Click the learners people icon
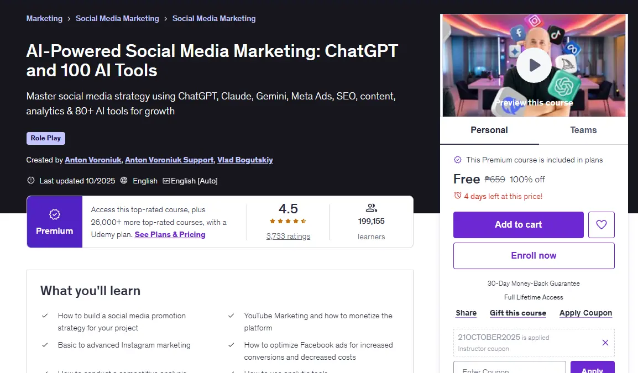The image size is (638, 373). (371, 208)
